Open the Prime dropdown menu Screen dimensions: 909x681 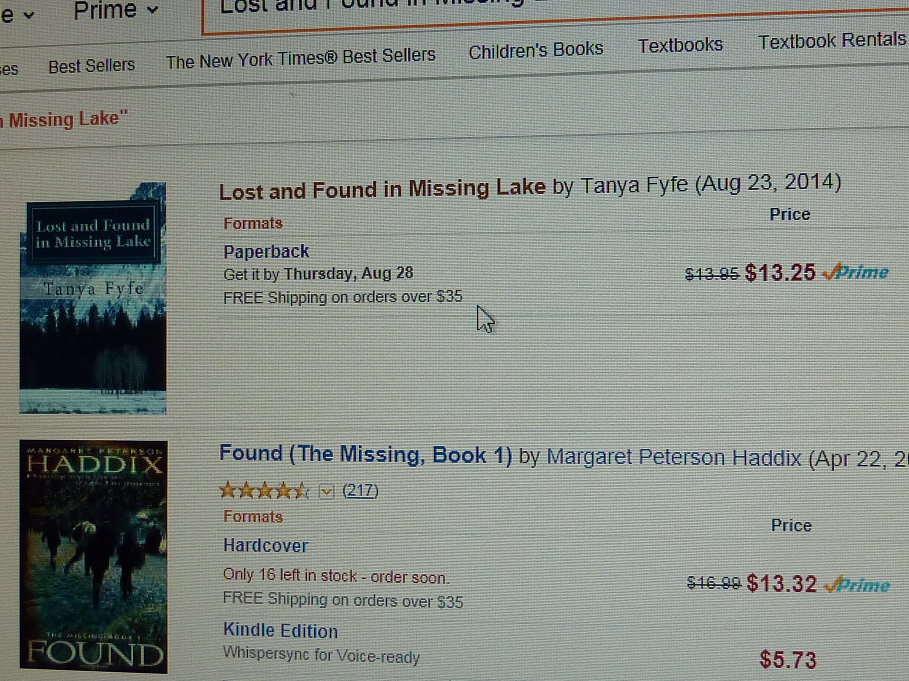pos(115,10)
